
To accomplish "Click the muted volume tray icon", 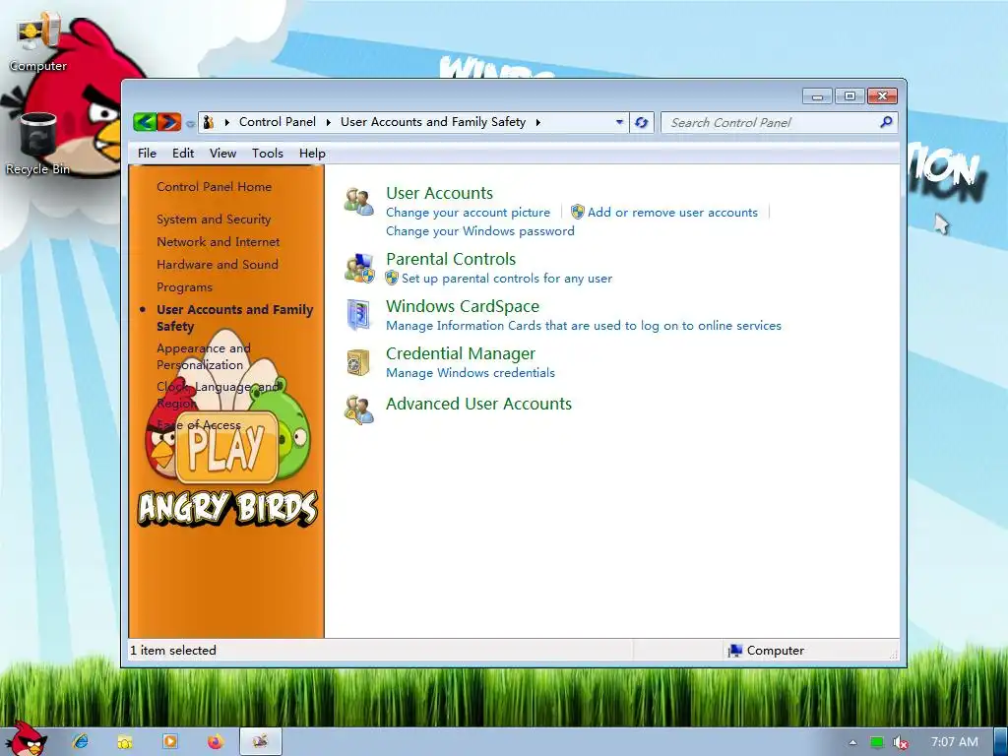I will (901, 742).
